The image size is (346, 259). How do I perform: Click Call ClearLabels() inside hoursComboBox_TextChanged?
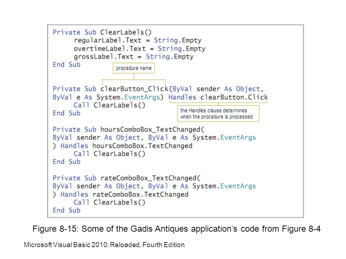point(110,154)
